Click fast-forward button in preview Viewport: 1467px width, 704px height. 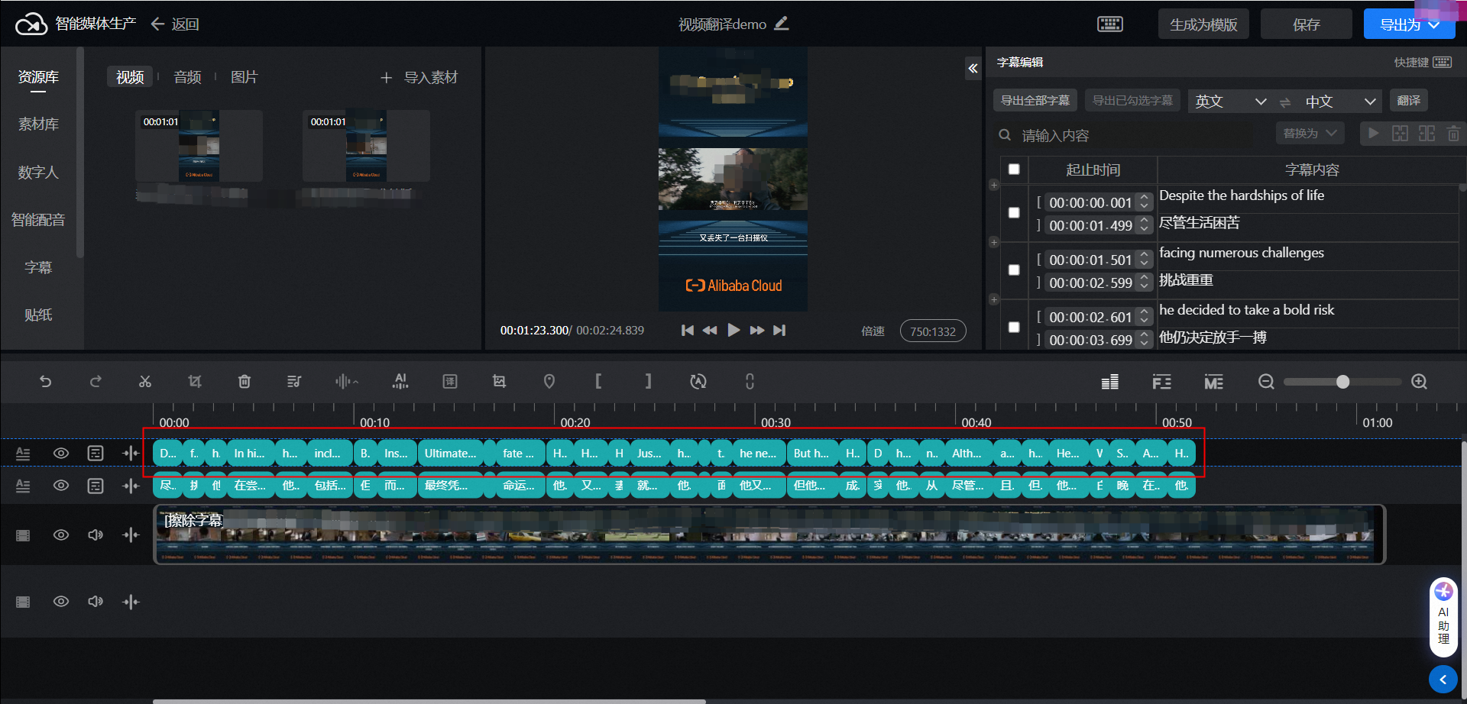[x=757, y=330]
